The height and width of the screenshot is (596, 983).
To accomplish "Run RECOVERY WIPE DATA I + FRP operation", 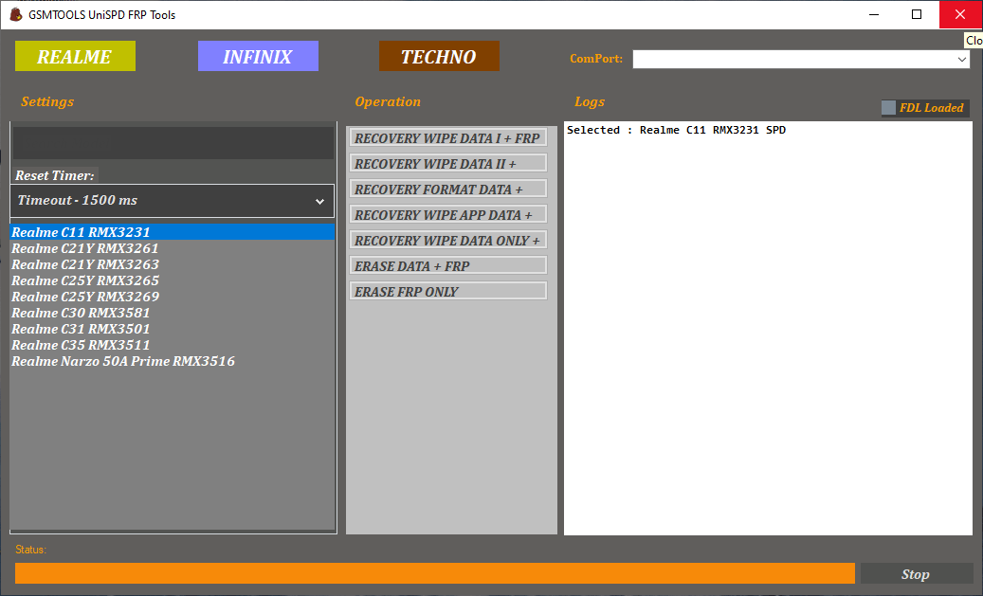I will 447,137.
